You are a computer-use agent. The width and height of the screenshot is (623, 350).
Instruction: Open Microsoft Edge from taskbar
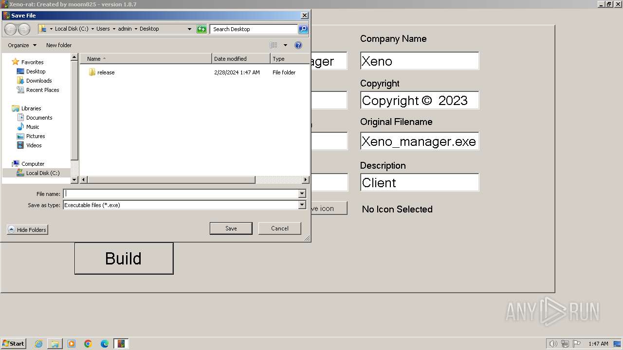[105, 344]
